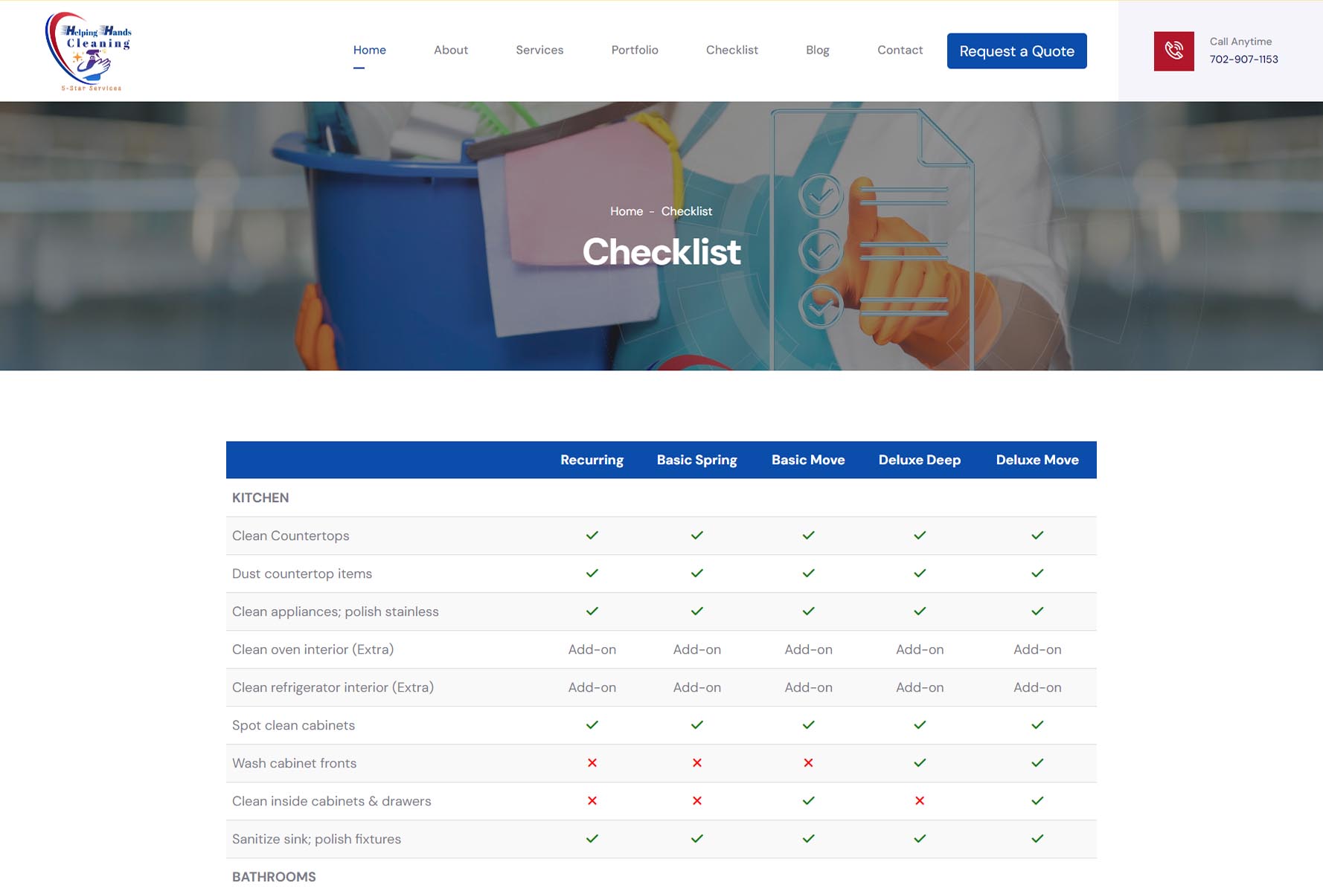Click the red X under Wash cabinet fronts Recurring
The width and height of the screenshot is (1323, 894).
pos(592,762)
